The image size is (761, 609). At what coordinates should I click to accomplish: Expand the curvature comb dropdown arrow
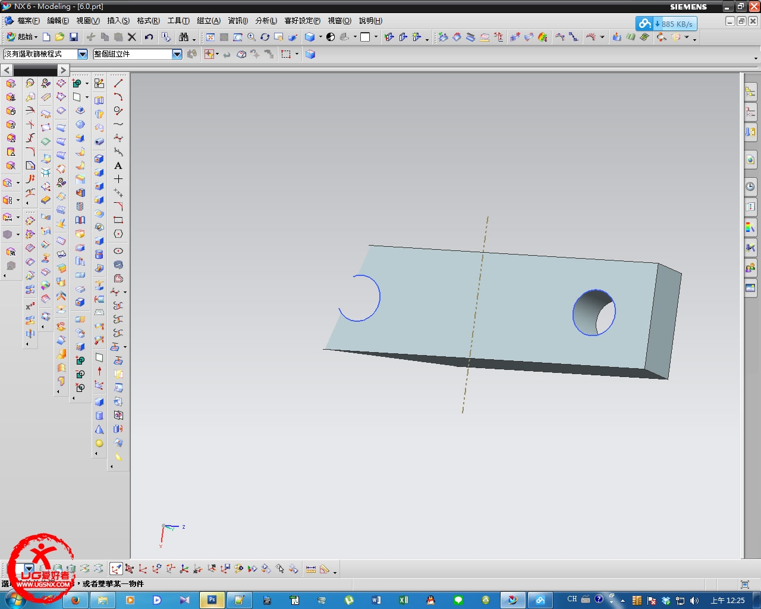coord(602,37)
